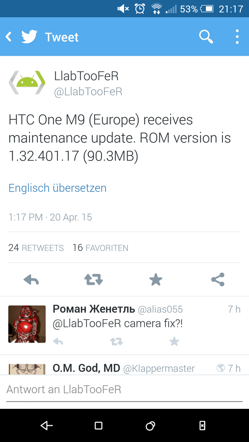
Task: Retweet alias055's reply
Action: pos(116,342)
